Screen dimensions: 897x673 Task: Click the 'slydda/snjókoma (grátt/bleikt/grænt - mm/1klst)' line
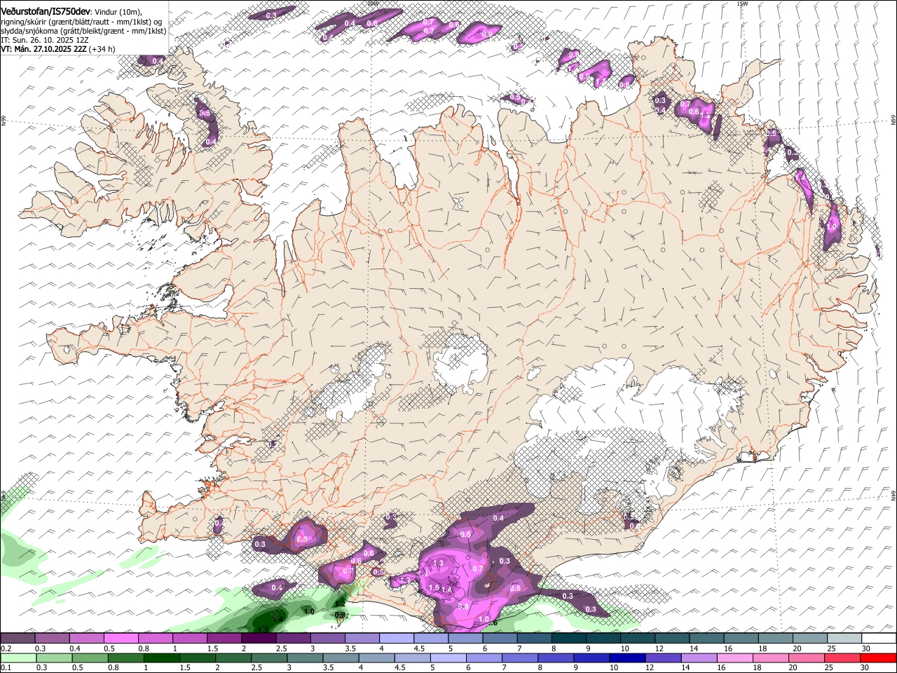click(x=84, y=31)
